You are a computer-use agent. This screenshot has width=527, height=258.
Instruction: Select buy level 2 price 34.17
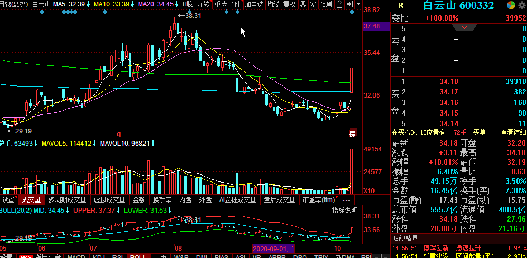[449, 92]
